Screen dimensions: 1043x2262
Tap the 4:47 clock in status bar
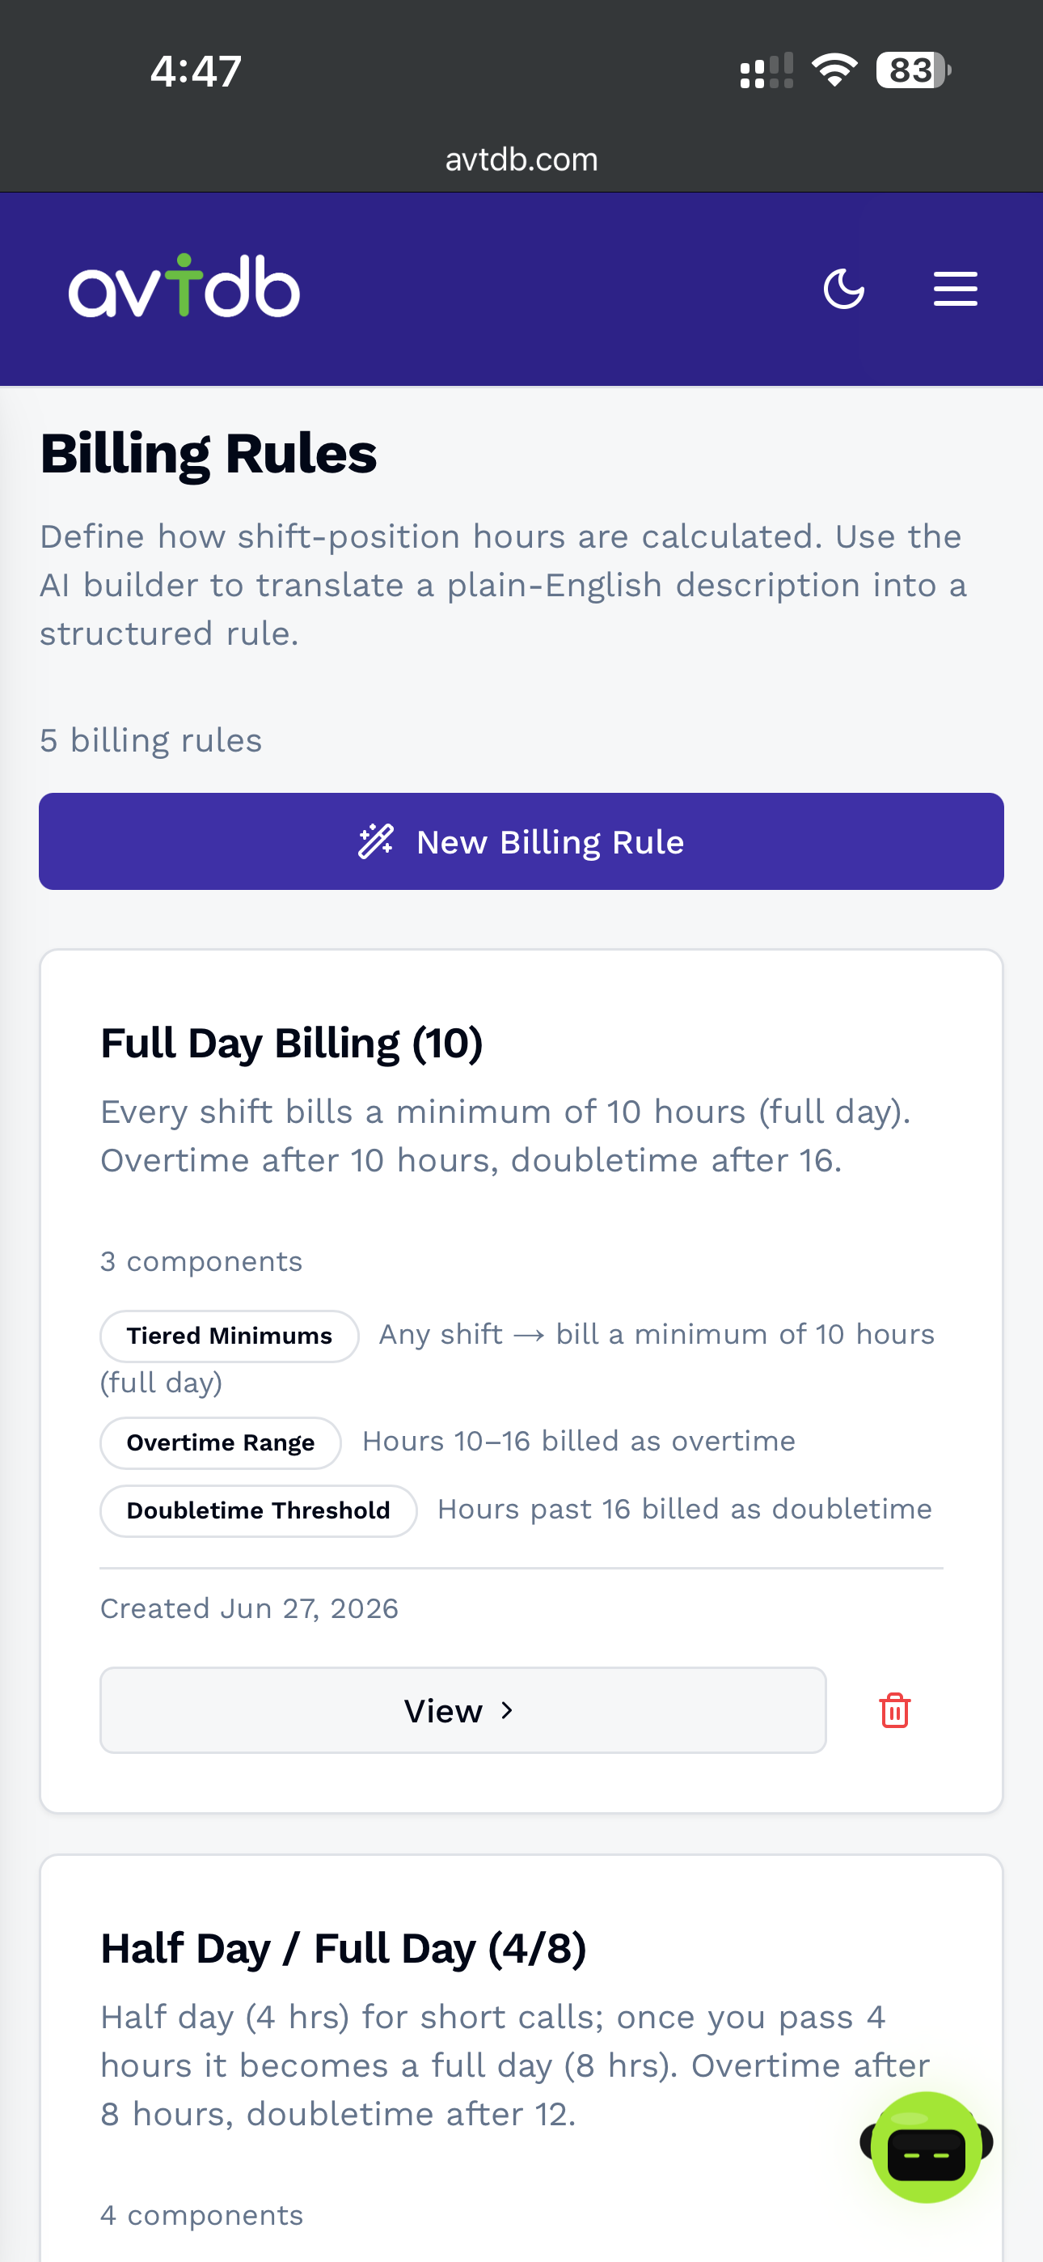point(196,71)
